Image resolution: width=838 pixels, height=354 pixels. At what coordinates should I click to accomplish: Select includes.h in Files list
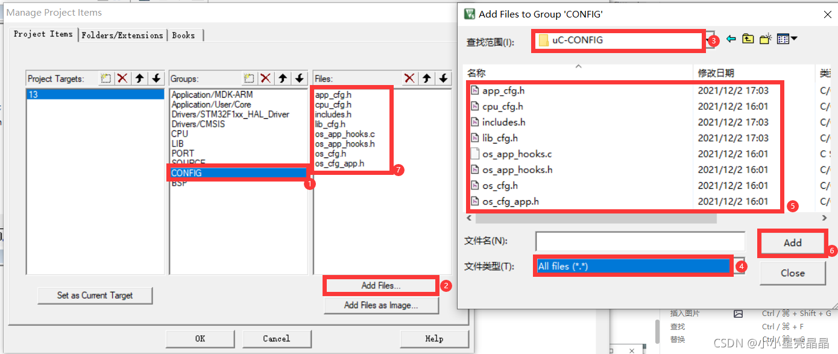click(333, 114)
